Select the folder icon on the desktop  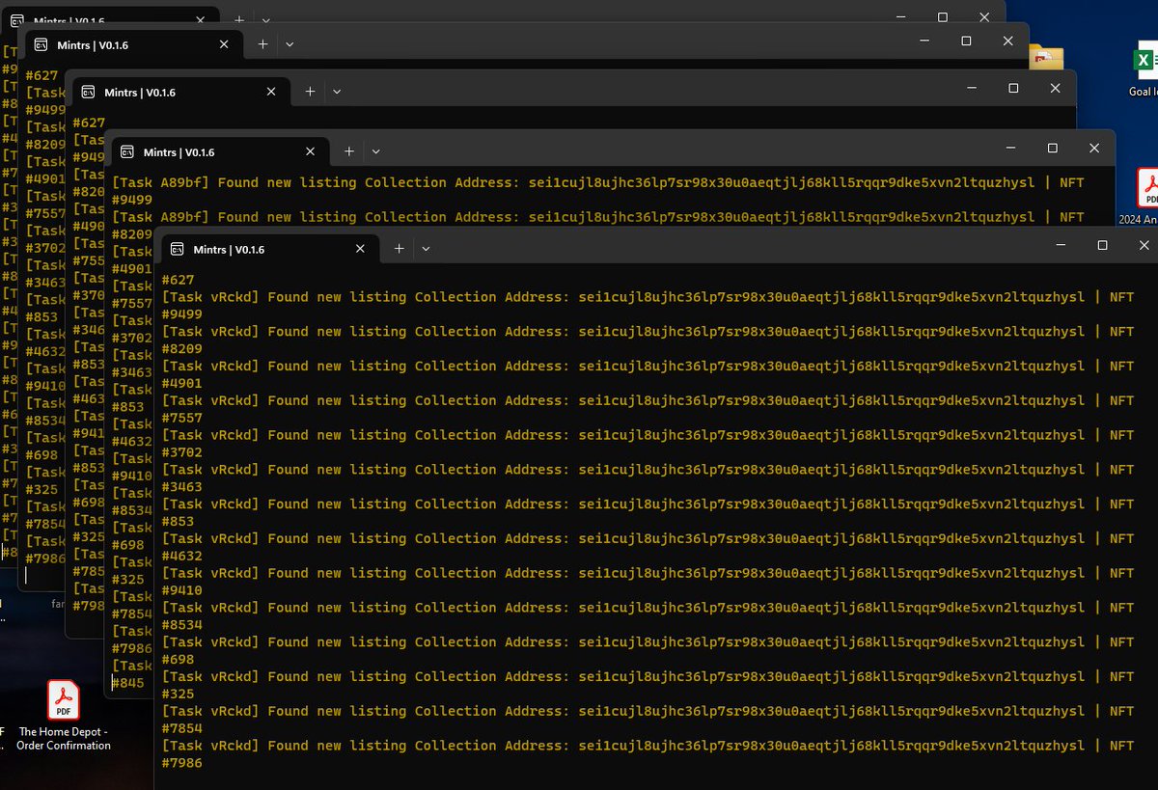(1046, 58)
